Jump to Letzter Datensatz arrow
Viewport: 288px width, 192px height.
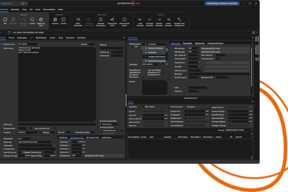point(168,20)
